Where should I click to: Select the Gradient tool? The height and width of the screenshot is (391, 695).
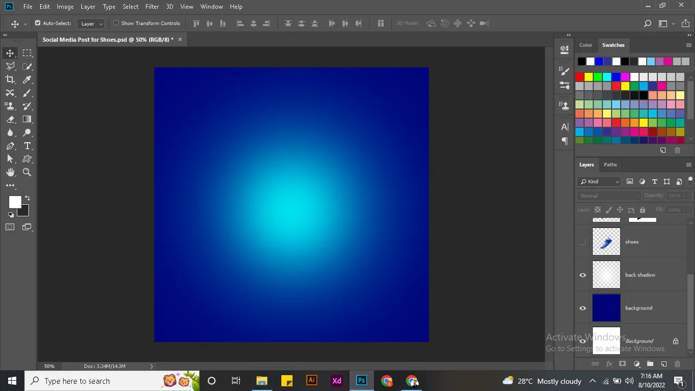tap(27, 119)
